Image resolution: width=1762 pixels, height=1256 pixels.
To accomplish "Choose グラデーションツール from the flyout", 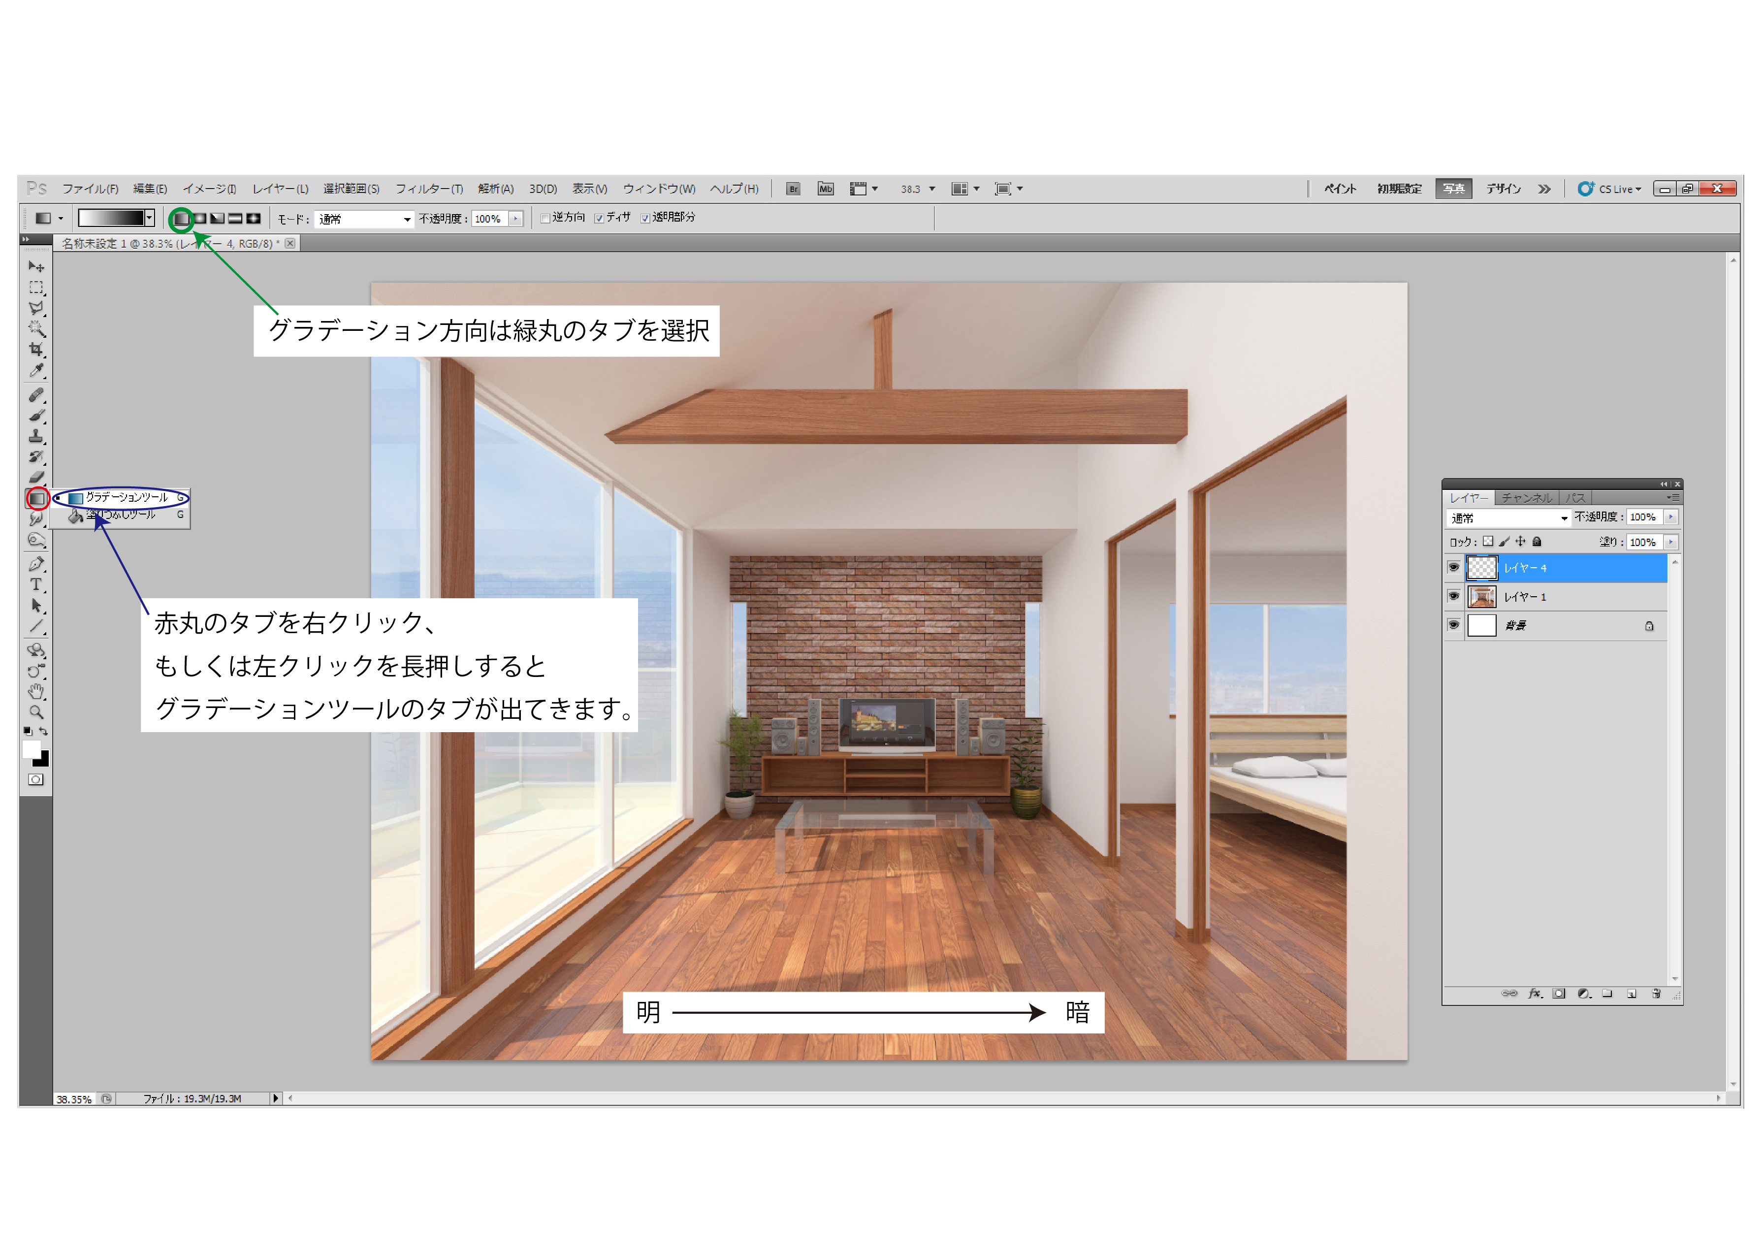I will click(126, 497).
